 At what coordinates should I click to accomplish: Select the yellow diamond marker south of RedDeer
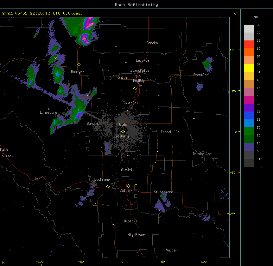[x=135, y=89]
